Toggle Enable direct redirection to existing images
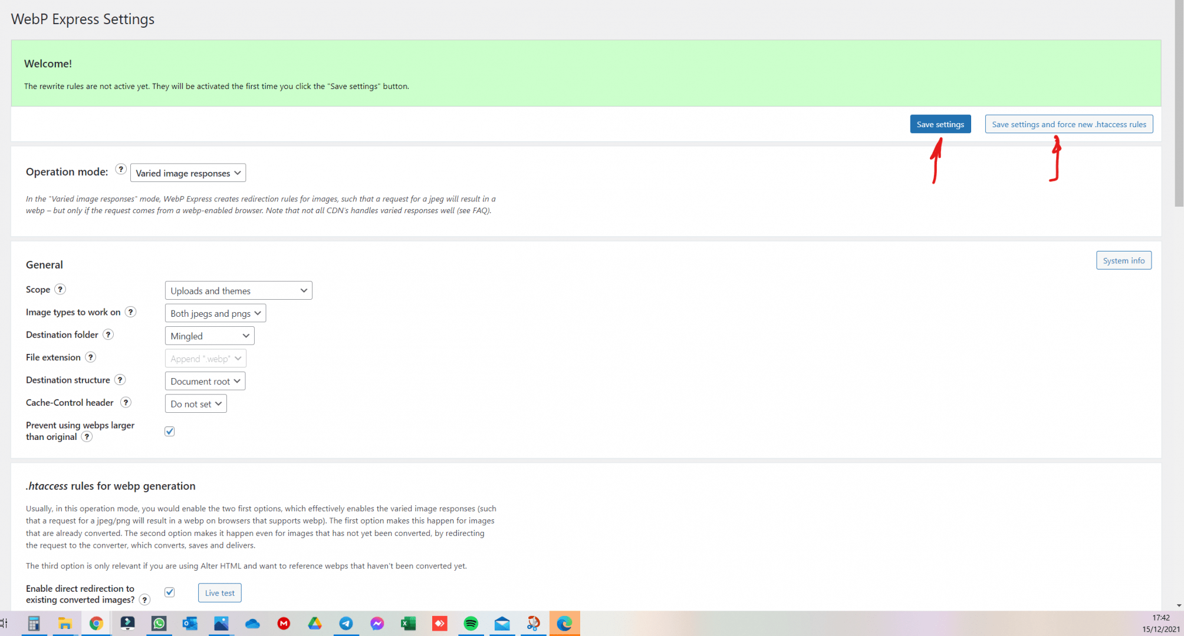 point(170,592)
